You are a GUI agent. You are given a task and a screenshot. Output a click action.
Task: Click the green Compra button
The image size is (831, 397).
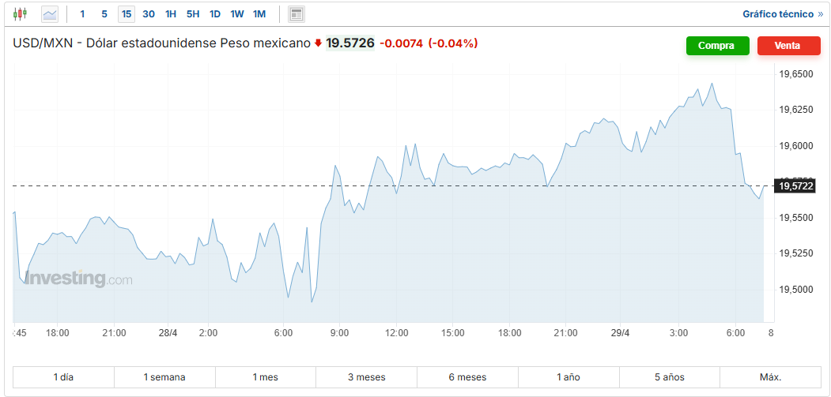[718, 46]
